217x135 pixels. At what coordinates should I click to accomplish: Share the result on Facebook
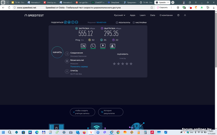(73, 22)
